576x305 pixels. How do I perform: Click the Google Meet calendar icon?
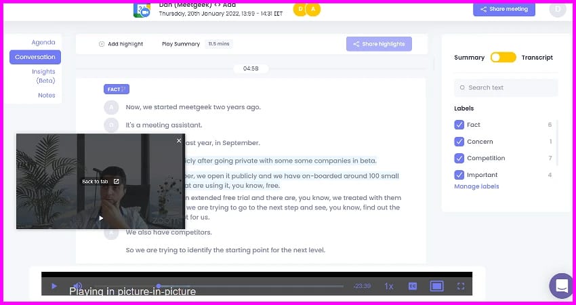pyautogui.click(x=142, y=9)
